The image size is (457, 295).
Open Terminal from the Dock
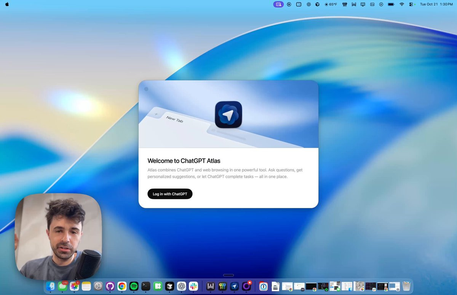(145, 286)
